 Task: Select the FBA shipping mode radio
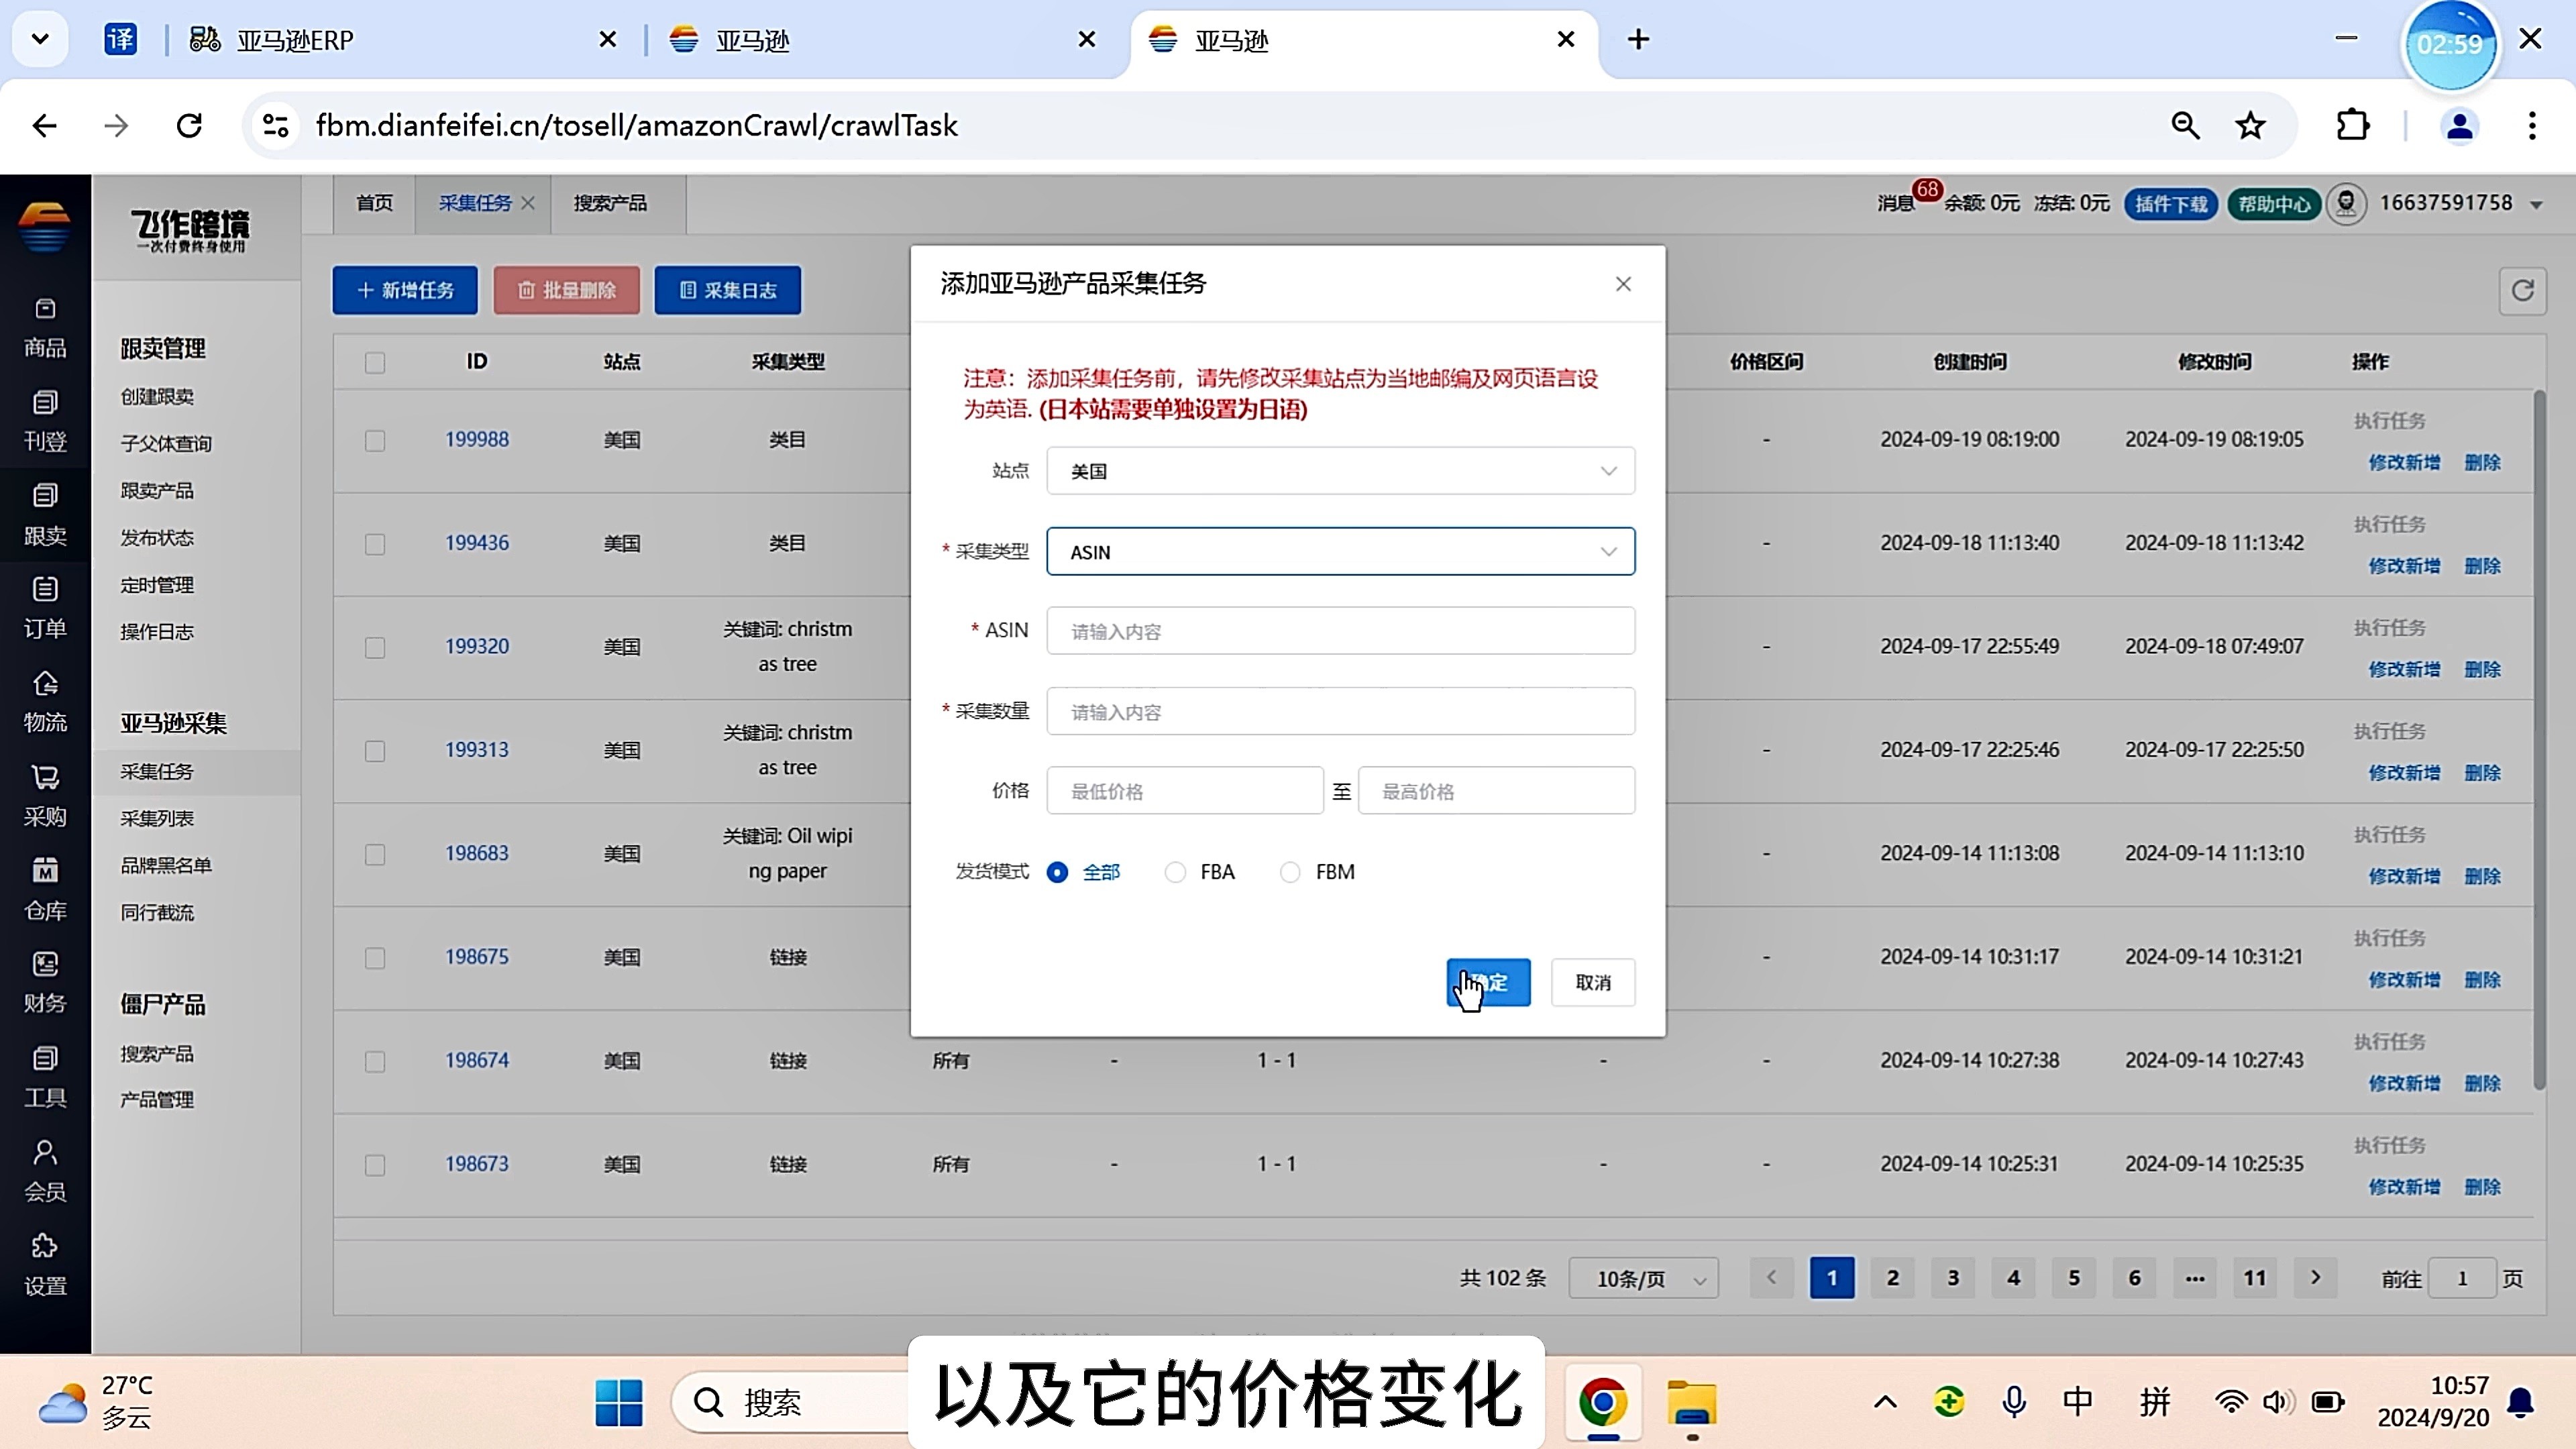(1175, 872)
